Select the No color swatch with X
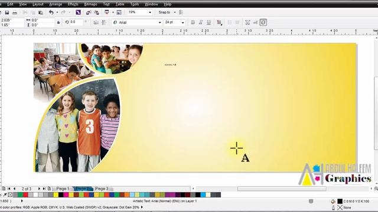The image size is (378, 212). (10, 195)
